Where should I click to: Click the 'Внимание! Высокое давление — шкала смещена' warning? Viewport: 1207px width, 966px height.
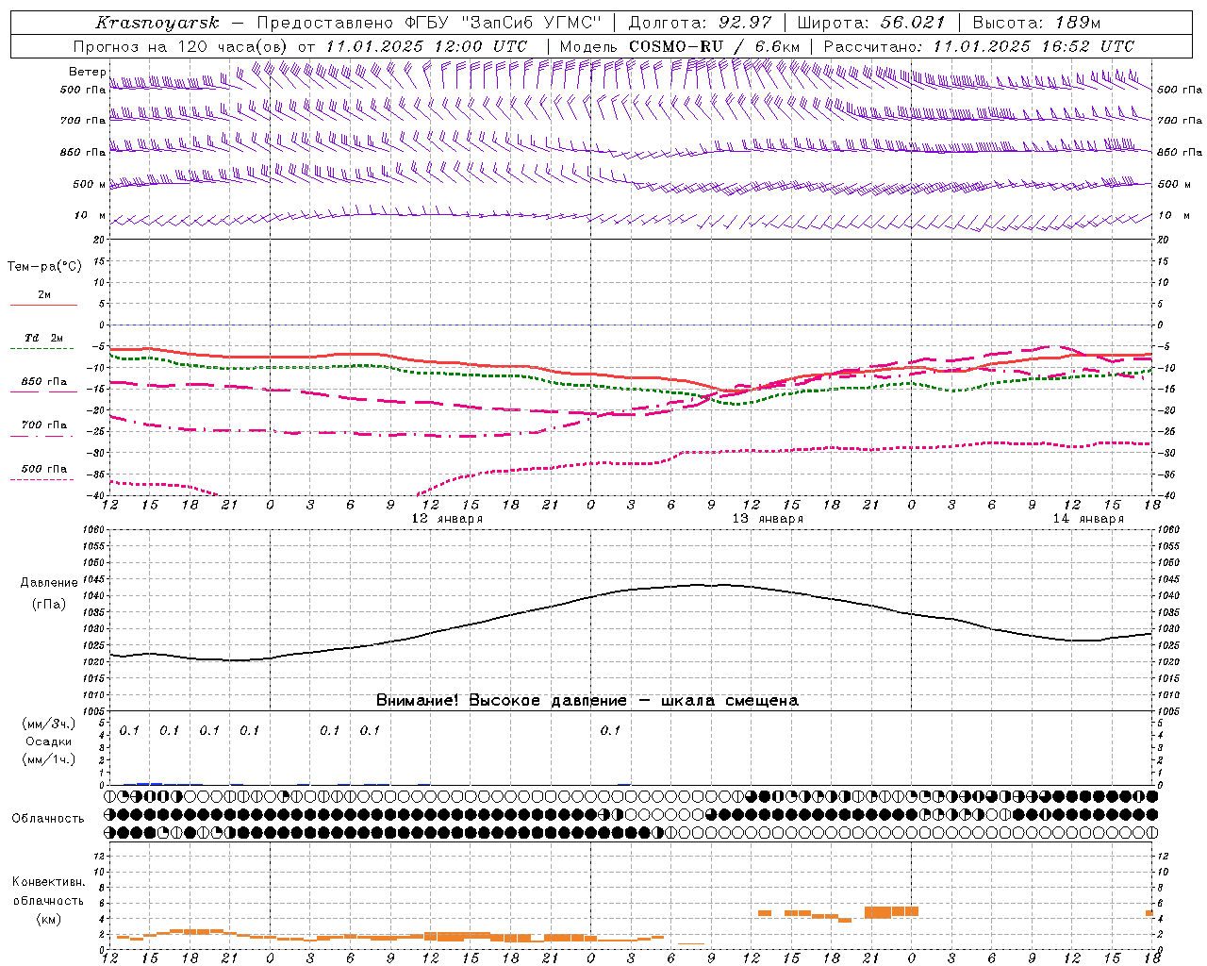tap(587, 701)
